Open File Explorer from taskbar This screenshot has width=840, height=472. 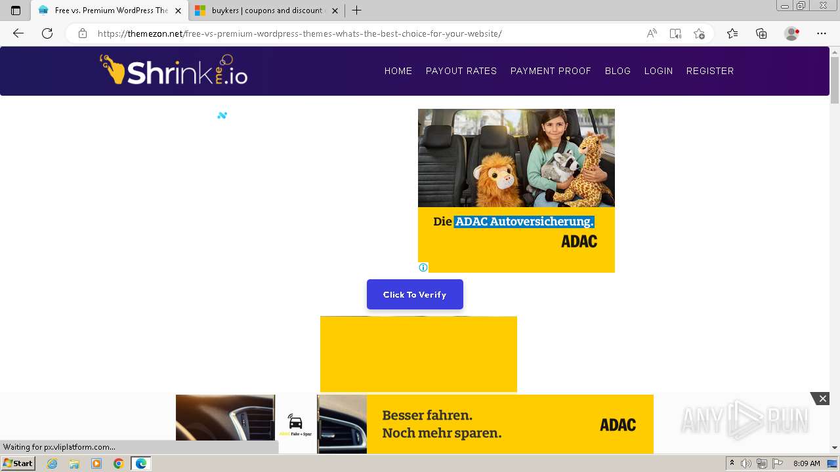click(74, 463)
